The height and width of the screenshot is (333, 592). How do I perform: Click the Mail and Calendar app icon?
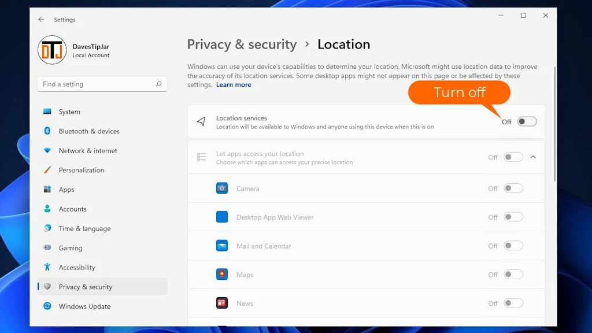[222, 245]
